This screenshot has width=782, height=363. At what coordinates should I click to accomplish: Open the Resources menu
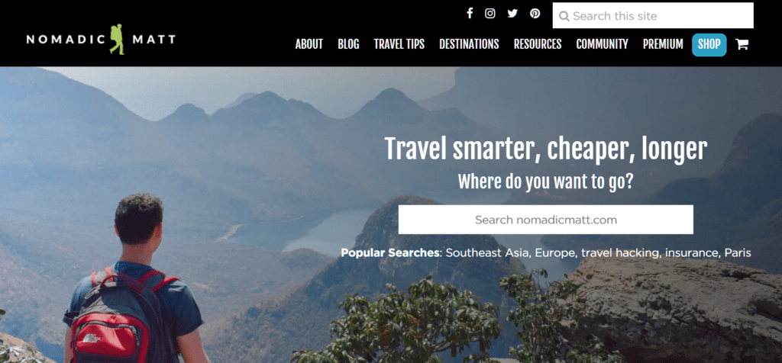538,44
